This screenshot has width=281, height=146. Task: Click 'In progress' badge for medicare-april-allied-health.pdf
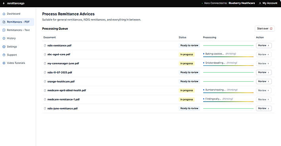(x=187, y=90)
